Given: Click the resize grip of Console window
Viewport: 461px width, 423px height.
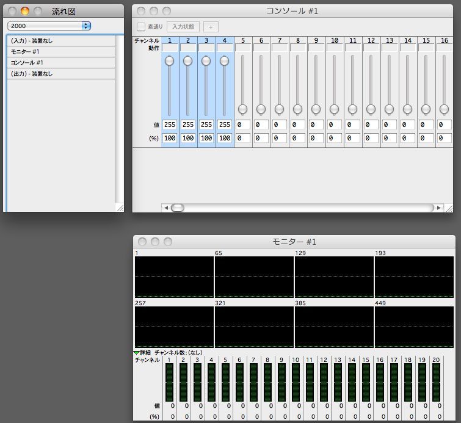Looking at the screenshot, I should pos(449,208).
